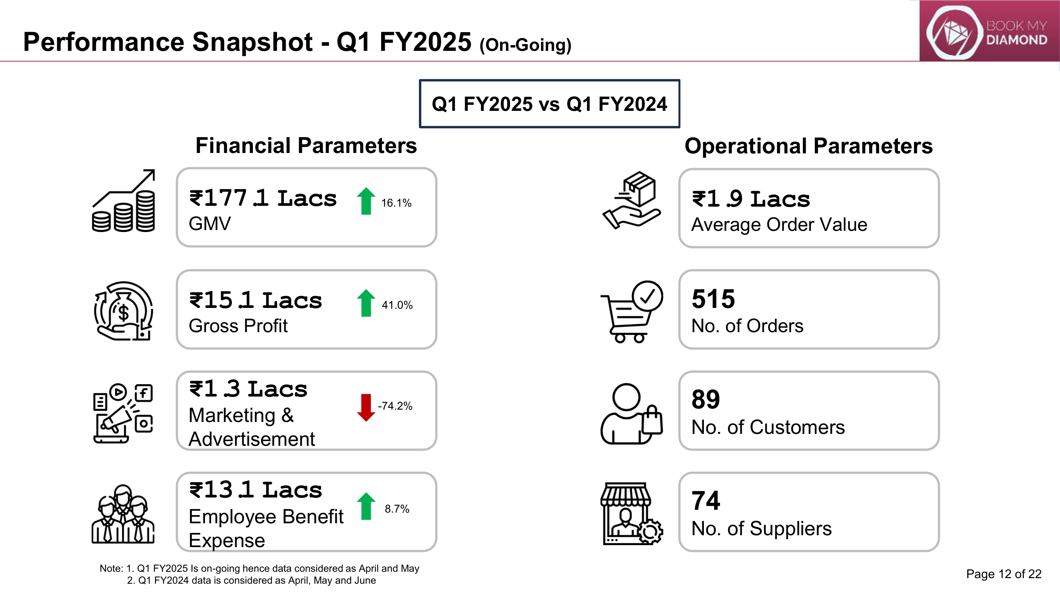
Task: Click the Gross Profit money bag icon
Action: point(124,311)
